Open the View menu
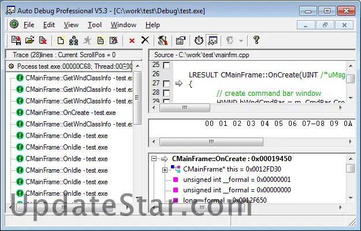 [71, 25]
